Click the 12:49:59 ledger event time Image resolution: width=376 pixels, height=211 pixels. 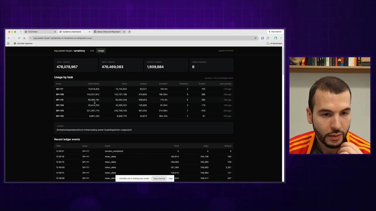(x=60, y=167)
